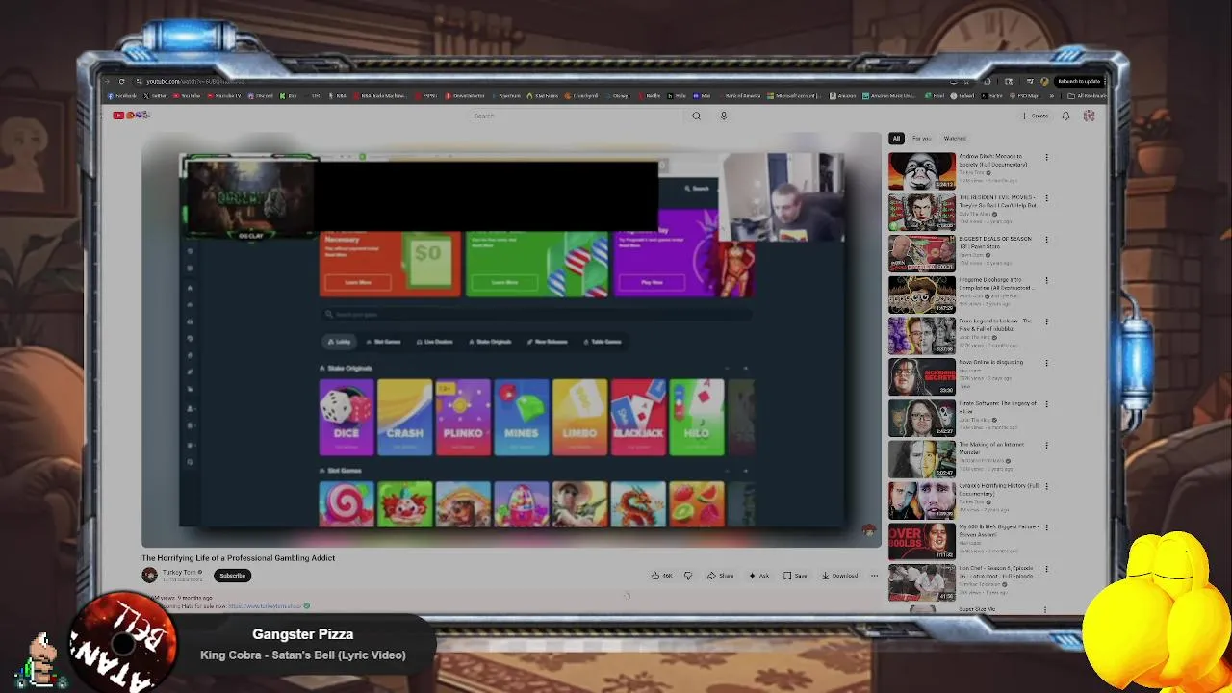The image size is (1232, 693).
Task: Open My 600 lb Life's Biggest Failure thumbnail
Action: coord(922,542)
